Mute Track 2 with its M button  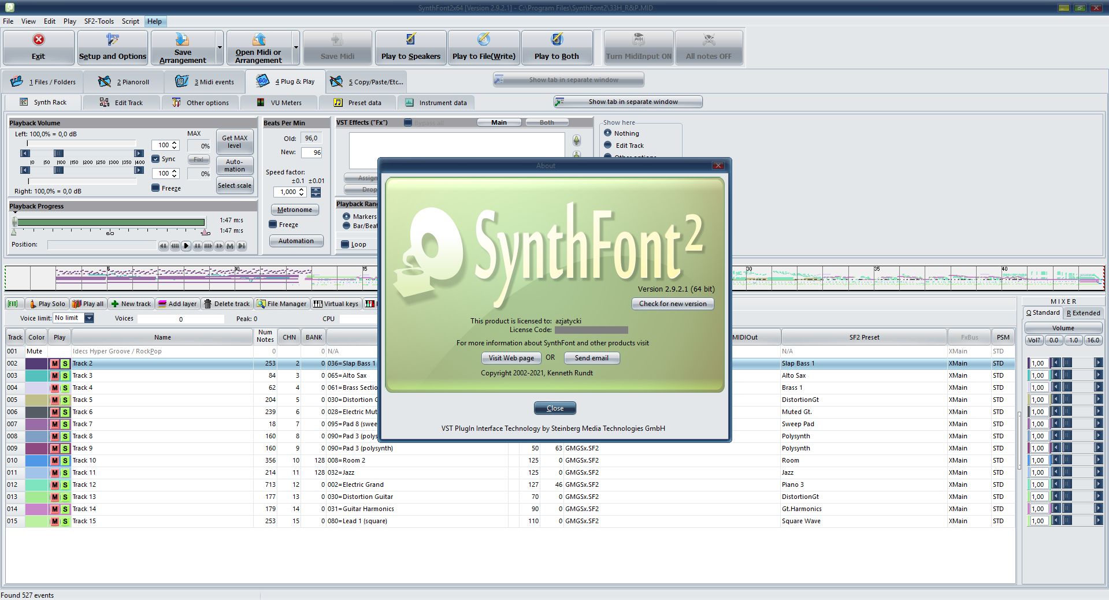tap(55, 364)
